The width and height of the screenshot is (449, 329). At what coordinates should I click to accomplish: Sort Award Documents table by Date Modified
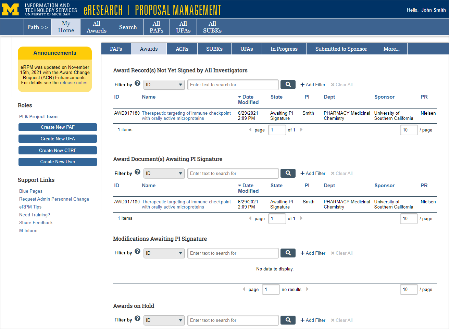click(x=248, y=188)
